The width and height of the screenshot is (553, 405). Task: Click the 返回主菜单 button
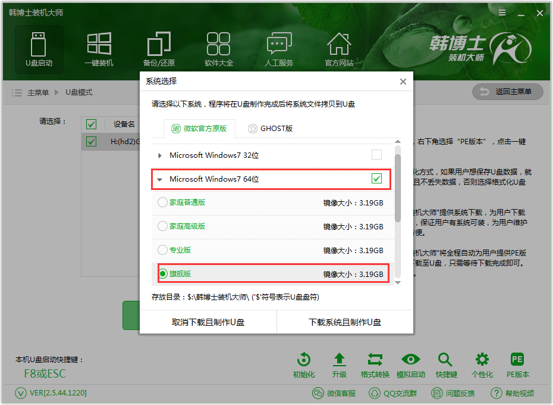point(507,92)
